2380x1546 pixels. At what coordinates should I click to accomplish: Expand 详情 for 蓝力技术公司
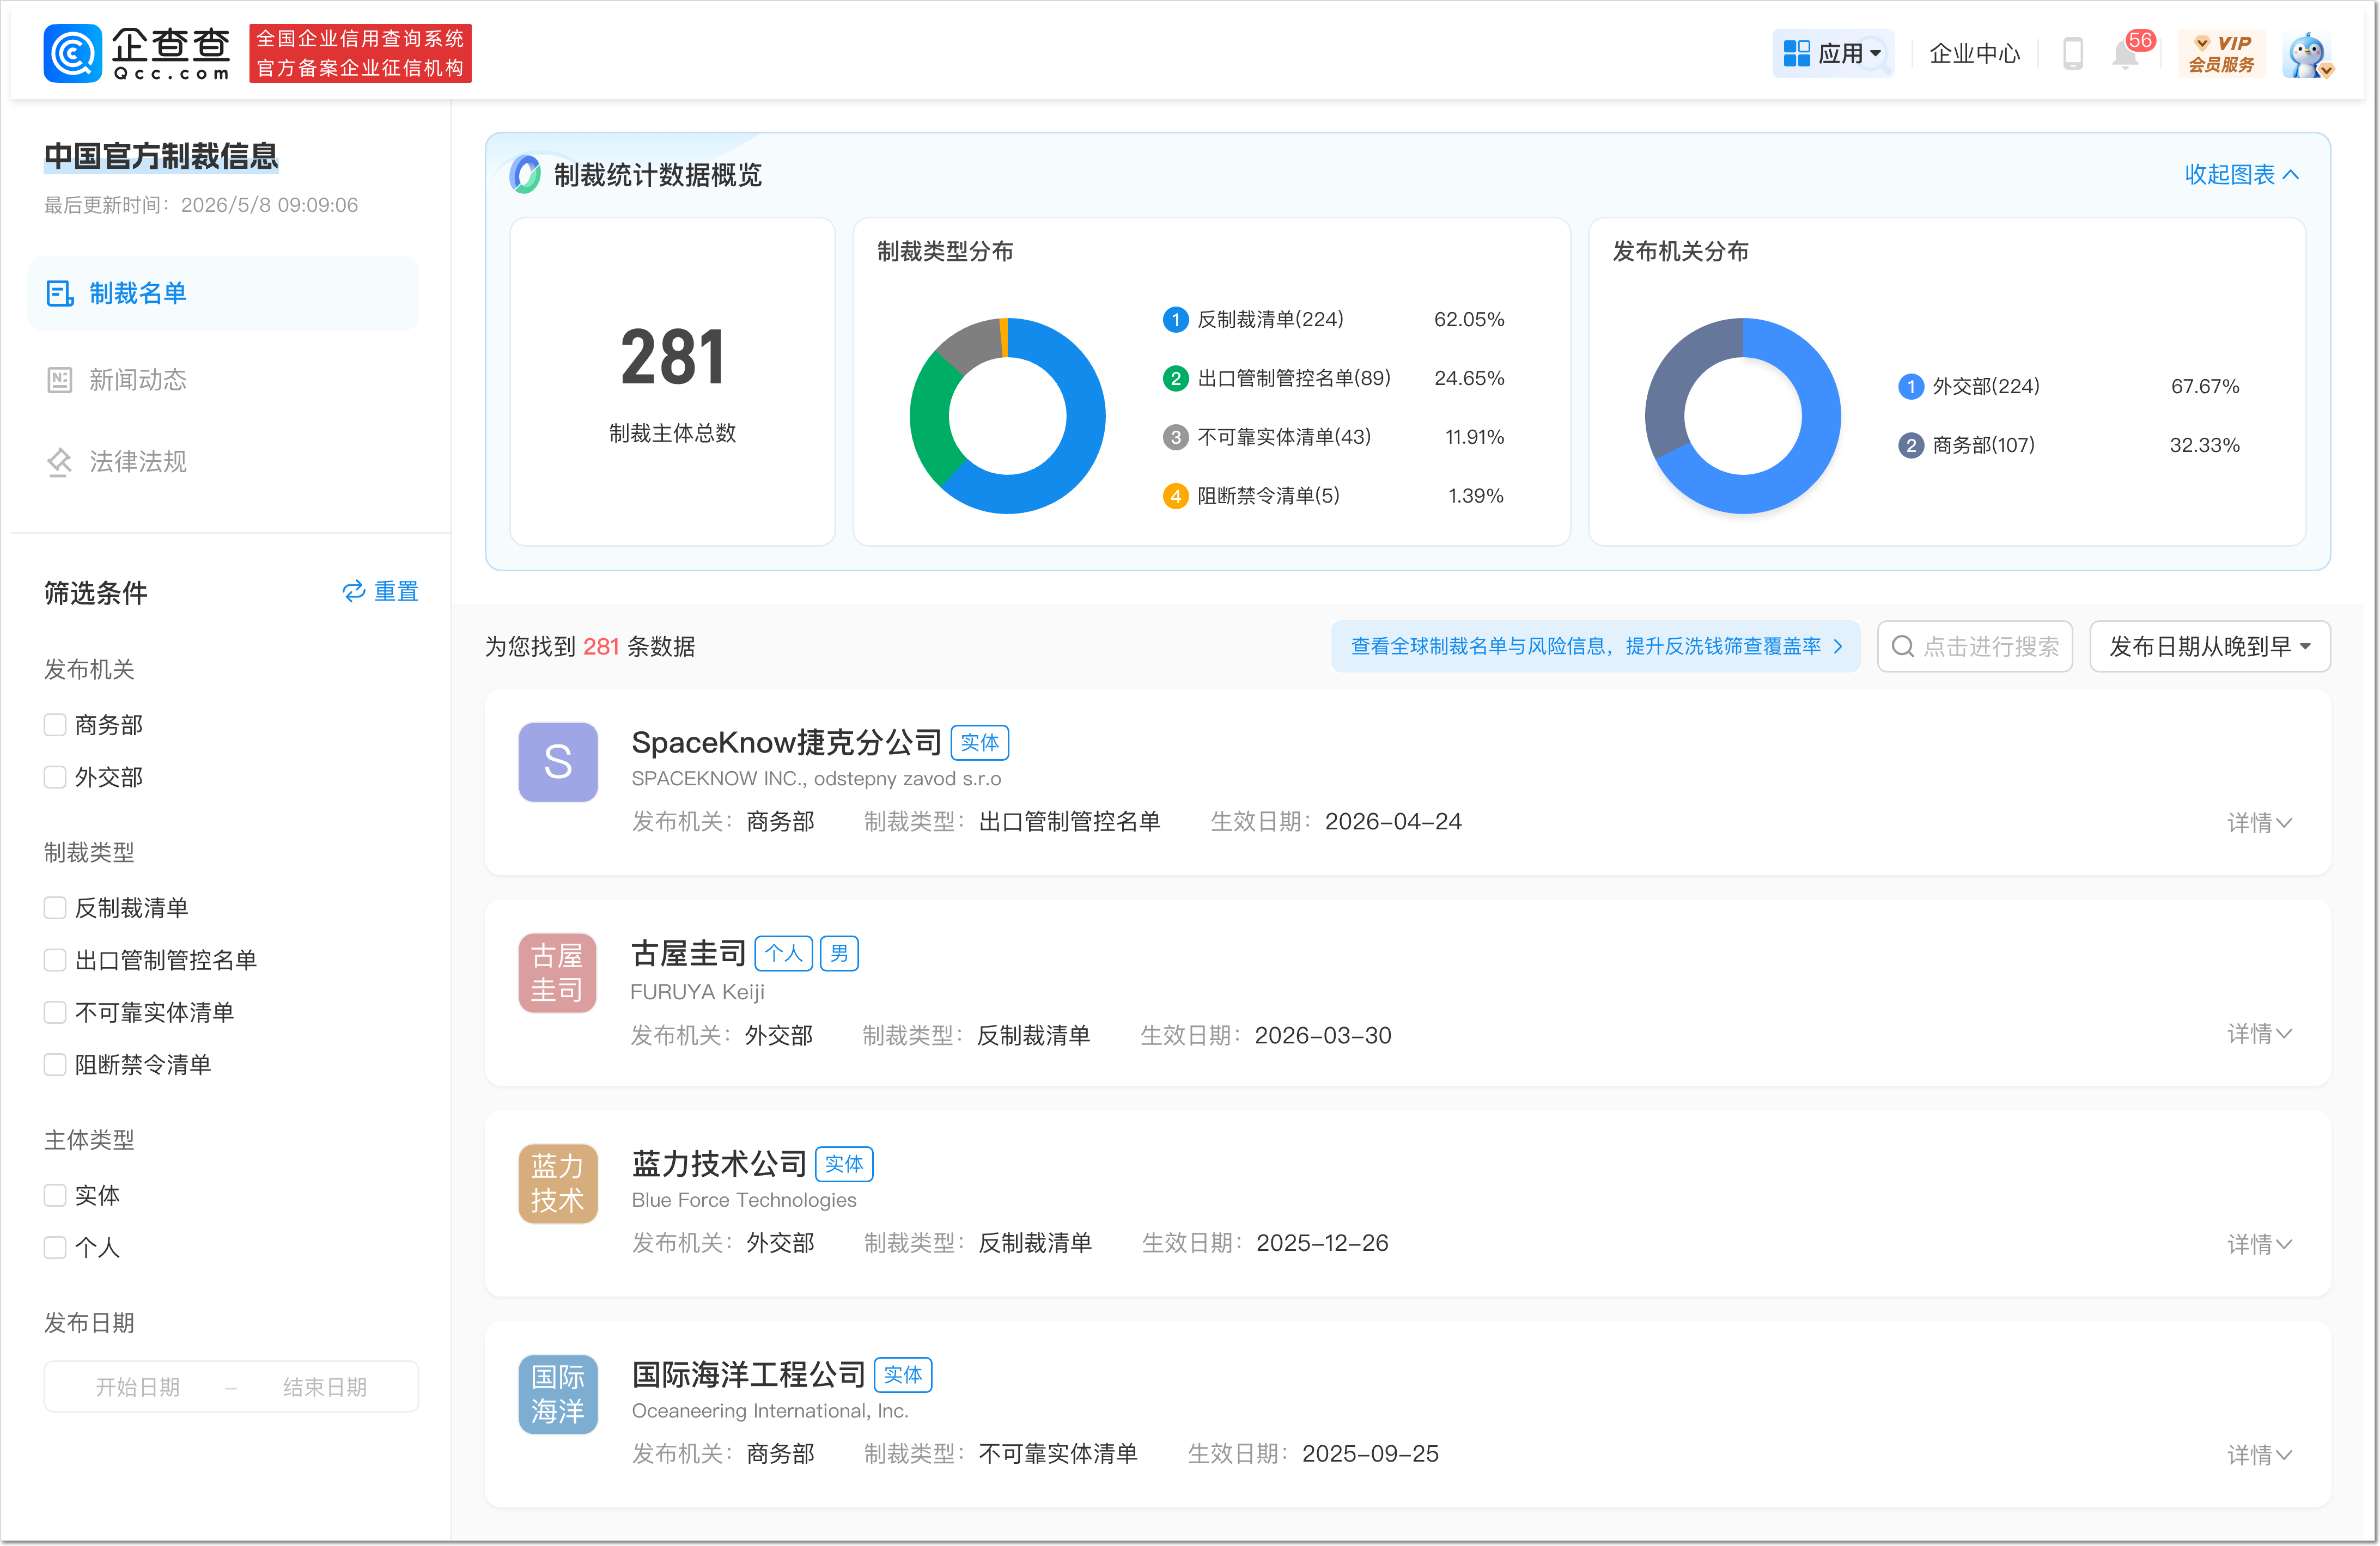(2259, 1244)
